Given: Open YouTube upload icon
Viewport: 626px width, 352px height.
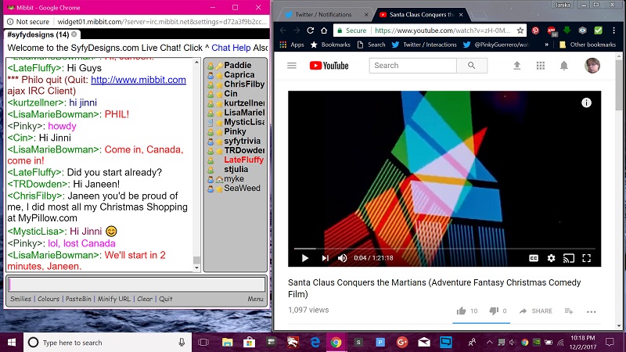Looking at the screenshot, I should tap(517, 66).
